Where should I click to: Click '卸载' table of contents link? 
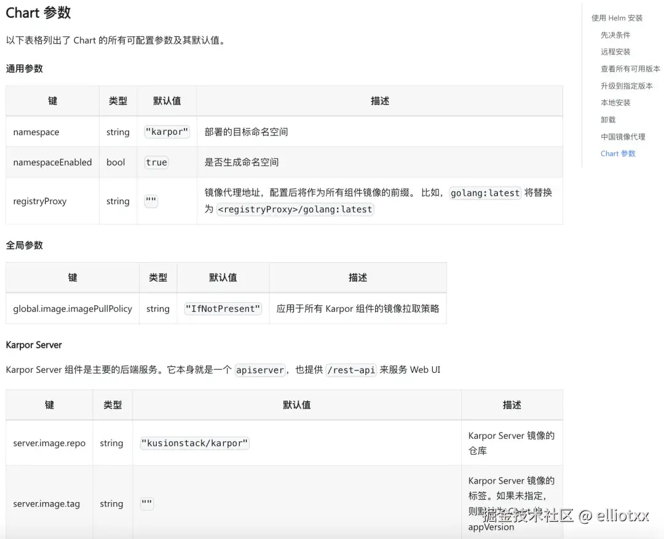coord(607,119)
